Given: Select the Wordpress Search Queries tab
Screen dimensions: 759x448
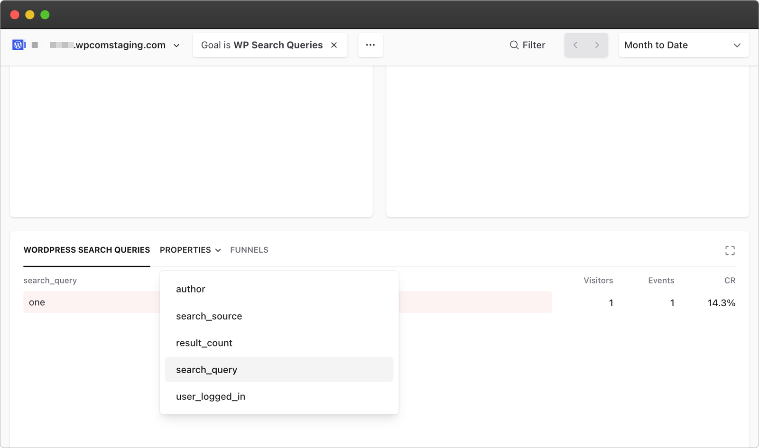Looking at the screenshot, I should [87, 250].
